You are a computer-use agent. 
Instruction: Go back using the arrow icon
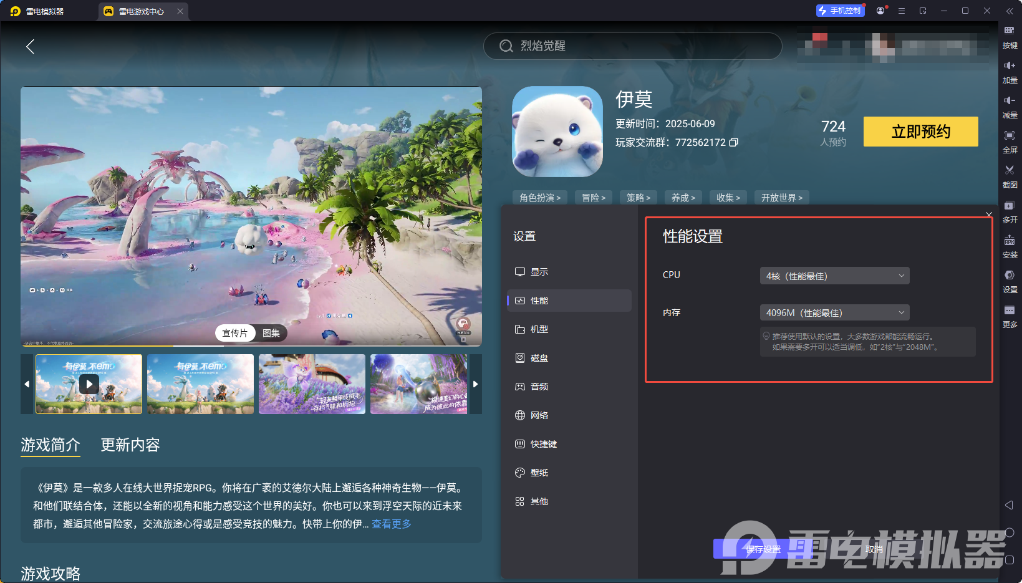tap(30, 46)
